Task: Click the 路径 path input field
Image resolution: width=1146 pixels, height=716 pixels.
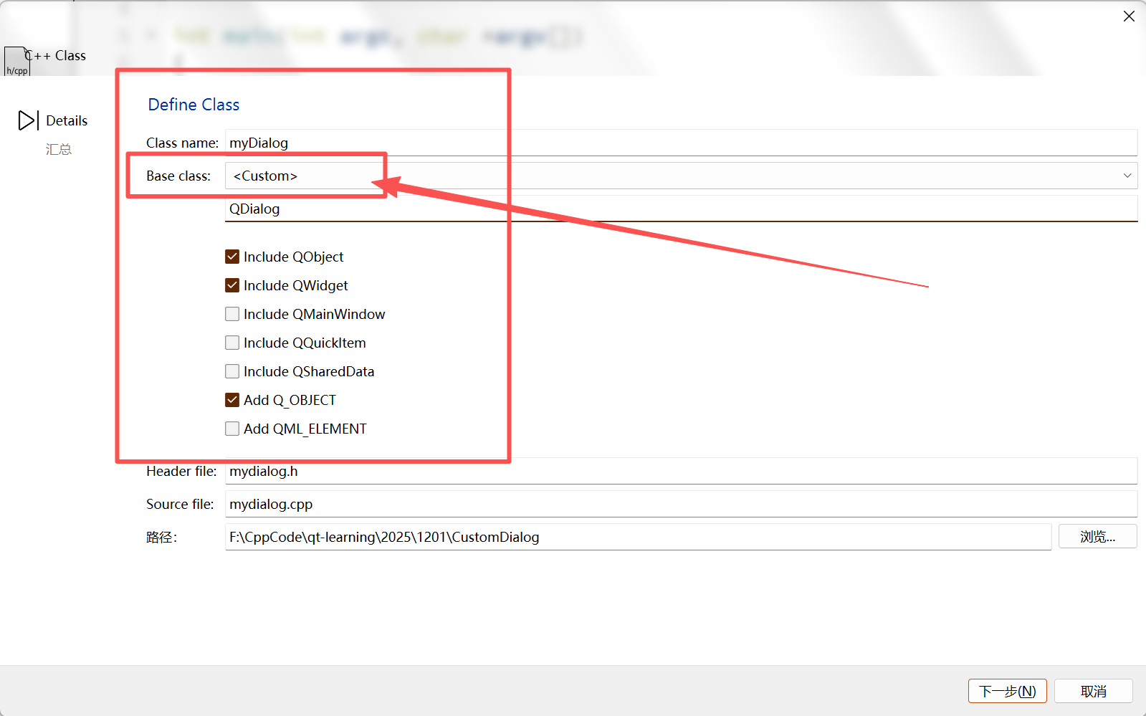Action: point(638,537)
